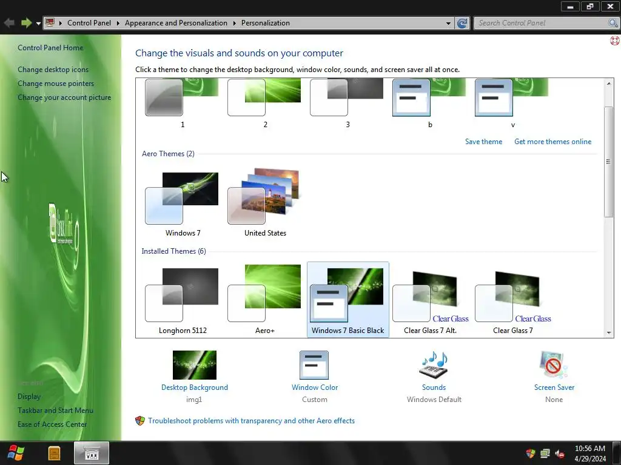The image size is (621, 465).
Task: Select the Windows 7 Basic Black theme
Action: coord(347,299)
